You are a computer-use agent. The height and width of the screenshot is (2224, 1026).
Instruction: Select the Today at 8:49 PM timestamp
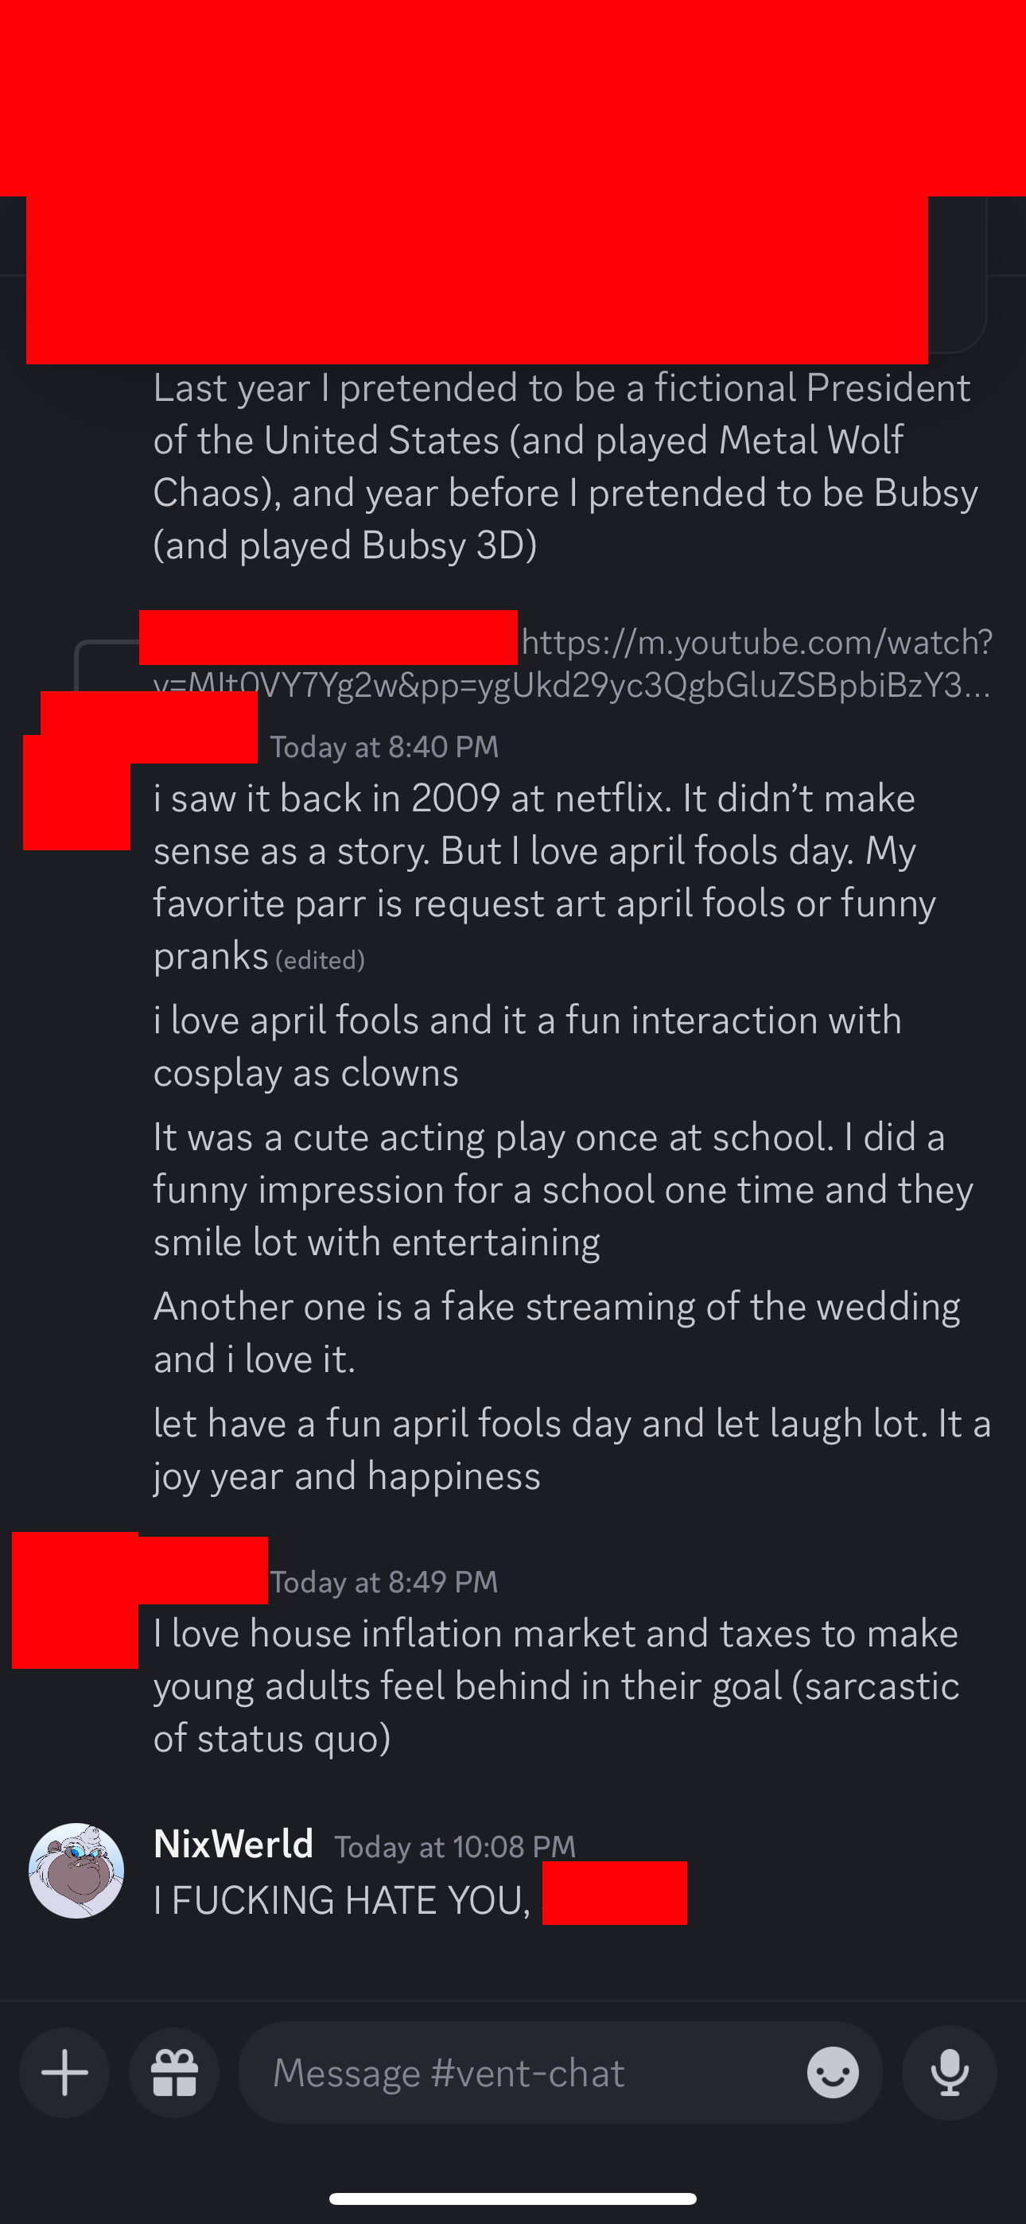pyautogui.click(x=384, y=1581)
